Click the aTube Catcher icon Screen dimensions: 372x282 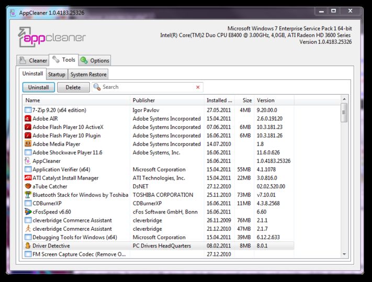28,186
